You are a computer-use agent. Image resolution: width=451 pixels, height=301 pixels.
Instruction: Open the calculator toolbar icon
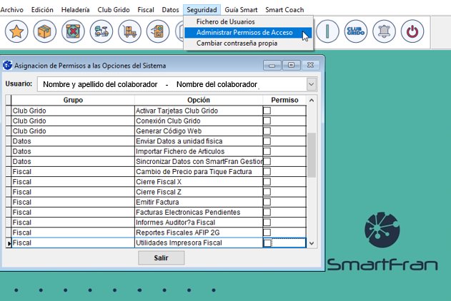click(157, 32)
